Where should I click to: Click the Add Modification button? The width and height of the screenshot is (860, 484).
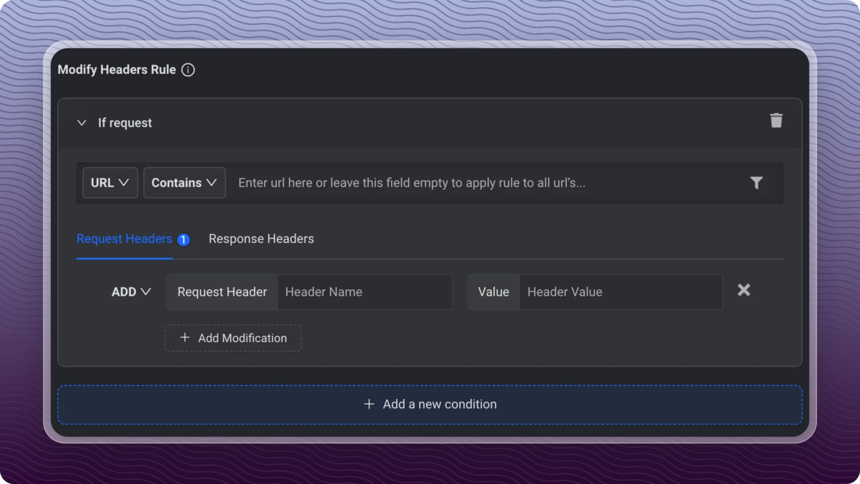(233, 337)
